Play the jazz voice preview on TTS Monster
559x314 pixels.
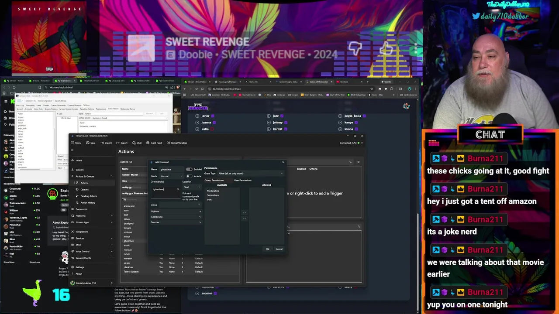tap(268, 116)
